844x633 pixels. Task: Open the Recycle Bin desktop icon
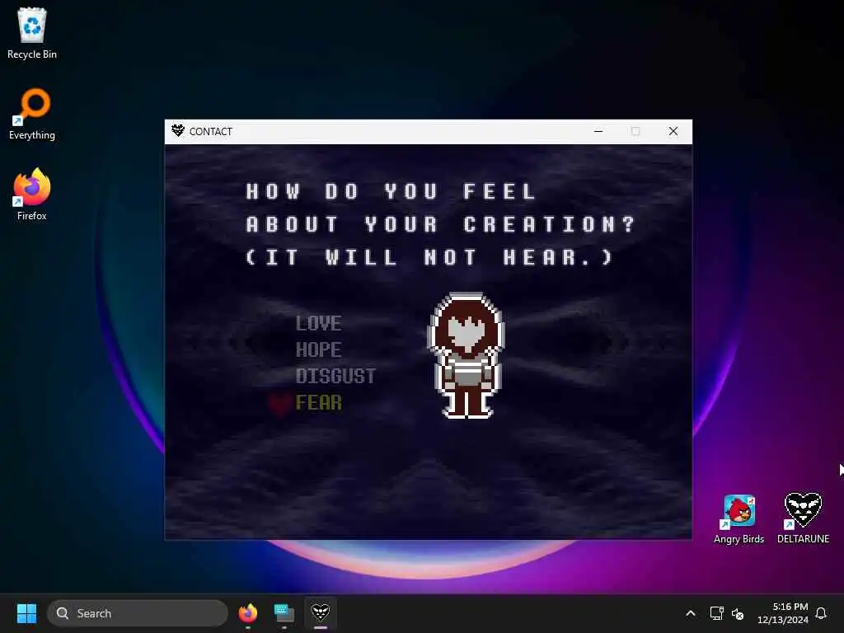click(32, 33)
